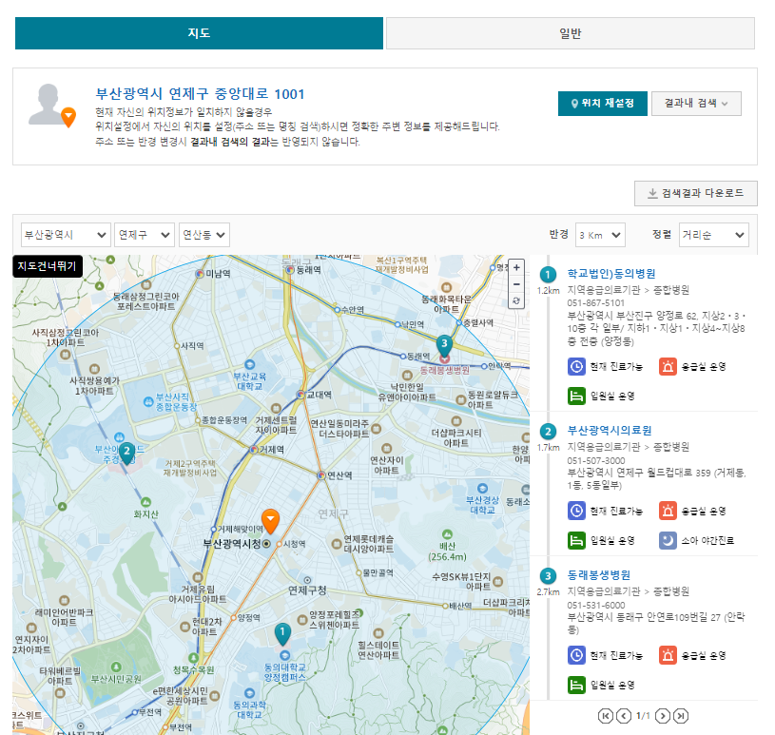The height and width of the screenshot is (735, 775).
Task: Click map marker number 2
Action: click(x=127, y=454)
